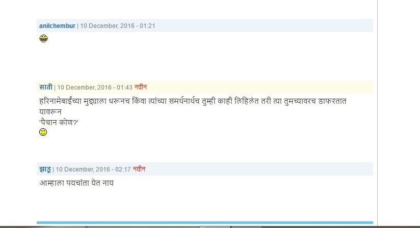The image size is (420, 228).
Task: Open झाडू's user profile link
Action: click(x=45, y=169)
